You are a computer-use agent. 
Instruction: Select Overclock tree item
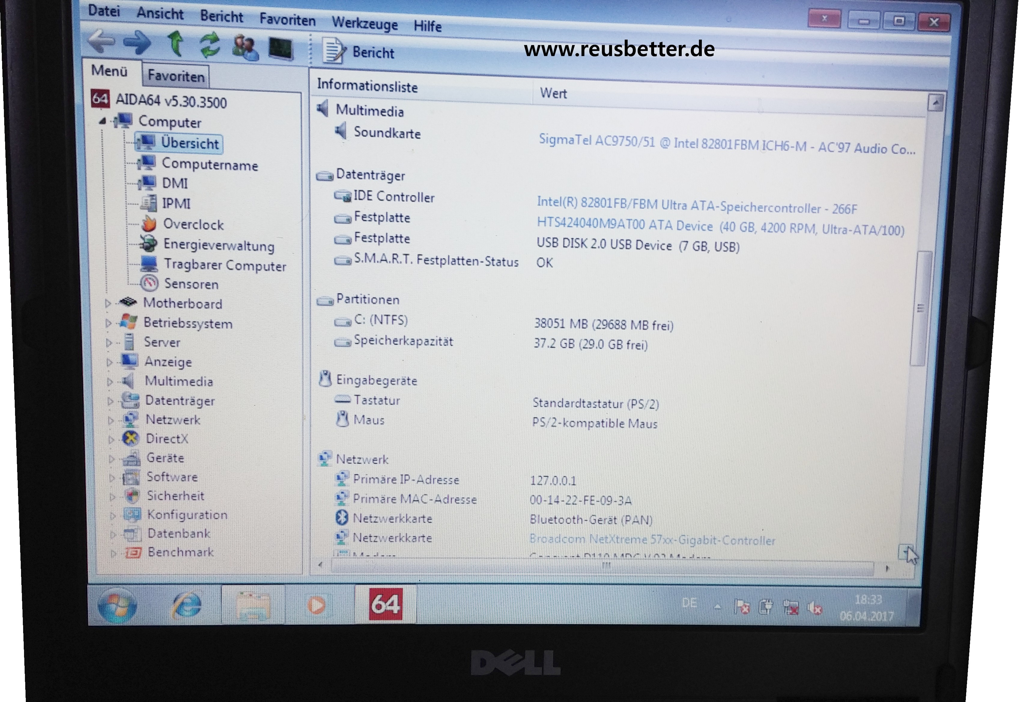click(183, 224)
